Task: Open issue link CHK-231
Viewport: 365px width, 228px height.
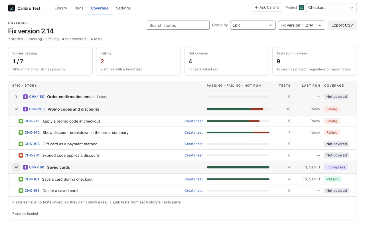Action: [x=32, y=155]
